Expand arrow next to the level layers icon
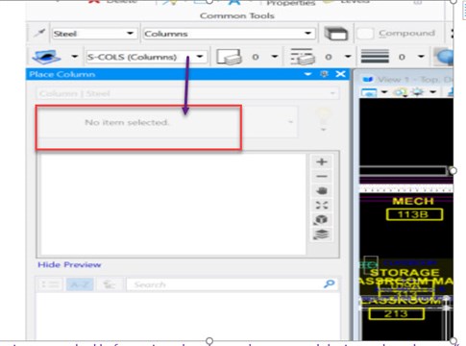Screen dimensions: 466x346 (x=75, y=57)
